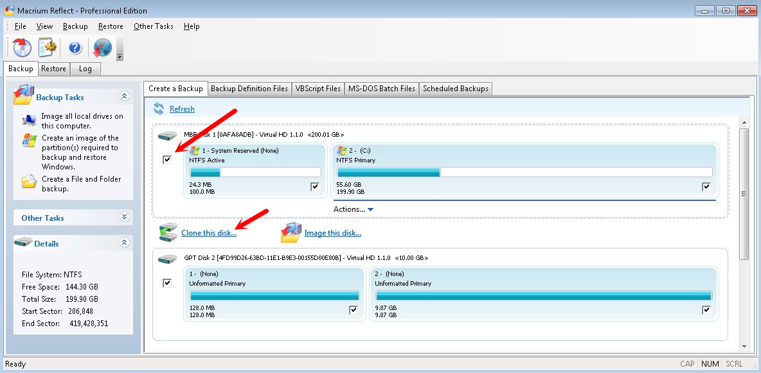Collapse the Backup Tasks panel
The image size is (761, 373).
pos(125,96)
